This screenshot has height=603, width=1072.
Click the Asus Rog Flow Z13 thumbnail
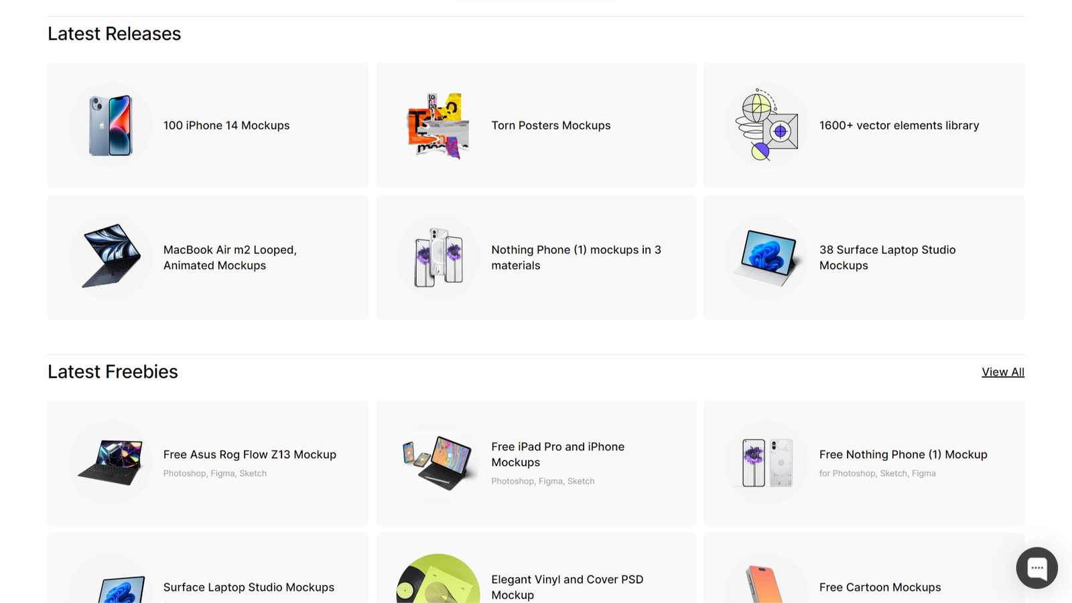click(x=111, y=462)
